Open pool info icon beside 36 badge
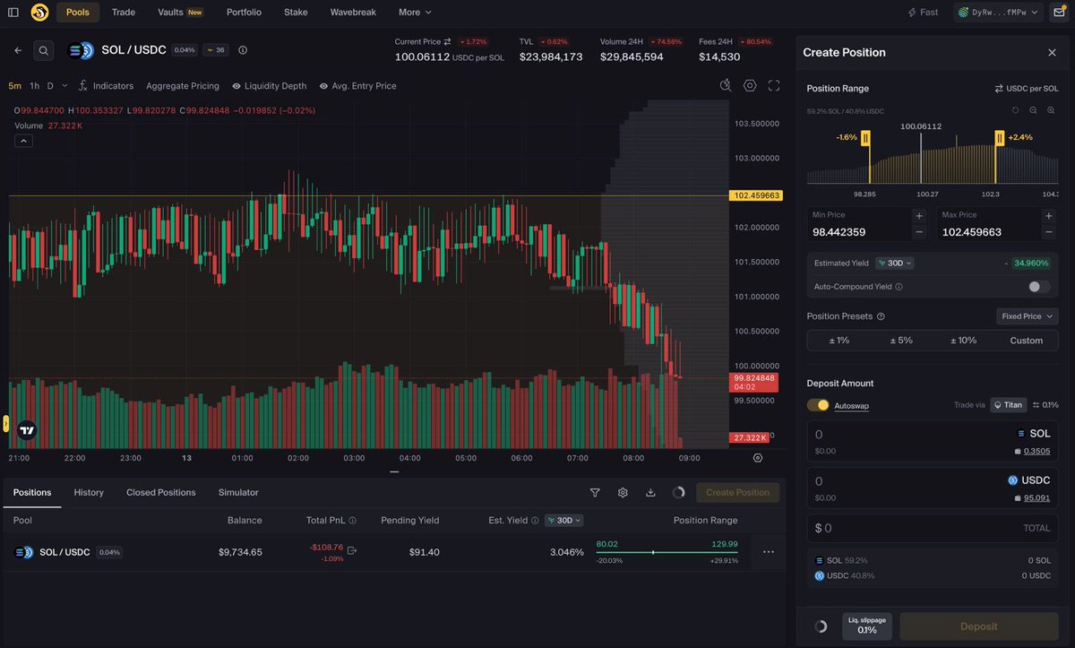The width and height of the screenshot is (1075, 648). click(x=243, y=50)
